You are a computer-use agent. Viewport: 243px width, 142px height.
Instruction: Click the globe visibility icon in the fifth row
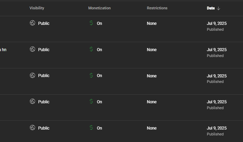[x=32, y=128]
